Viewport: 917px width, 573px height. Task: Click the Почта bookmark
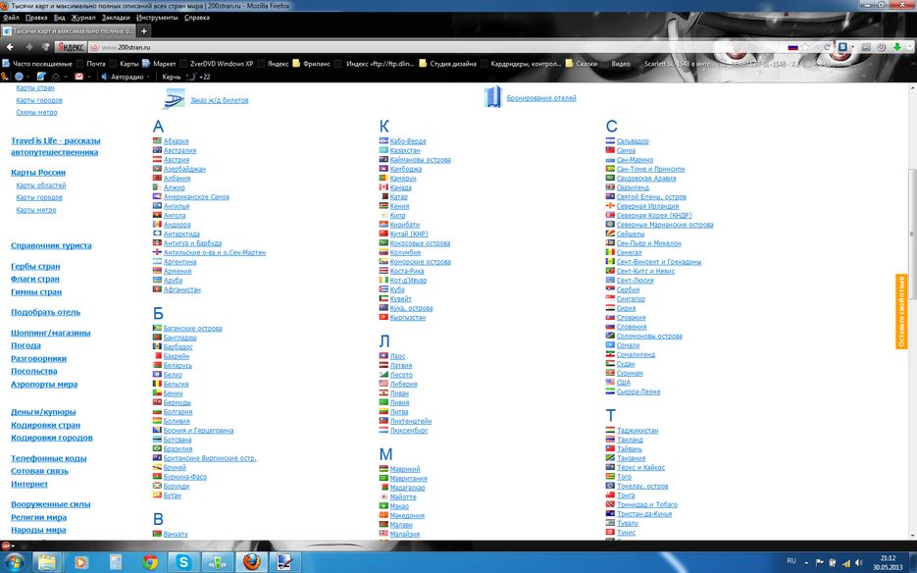click(91, 64)
